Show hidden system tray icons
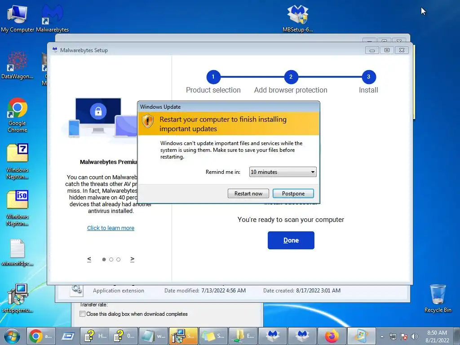Screen dimensions: 460x345 (382, 336)
